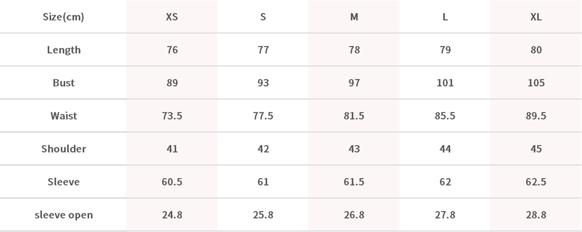Click the M size column header

[354, 17]
